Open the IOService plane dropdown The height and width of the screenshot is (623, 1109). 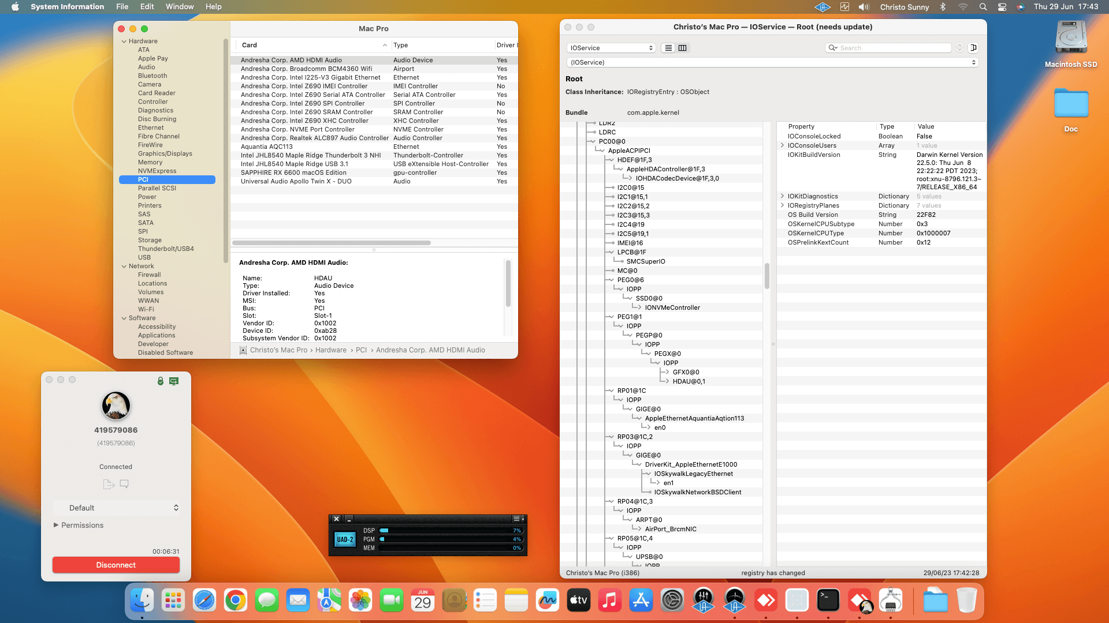click(x=611, y=48)
